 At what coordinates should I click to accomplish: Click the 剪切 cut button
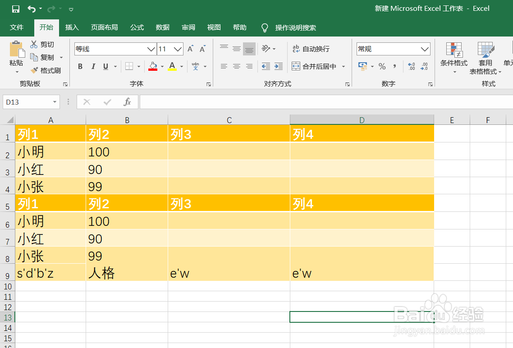[x=42, y=44]
